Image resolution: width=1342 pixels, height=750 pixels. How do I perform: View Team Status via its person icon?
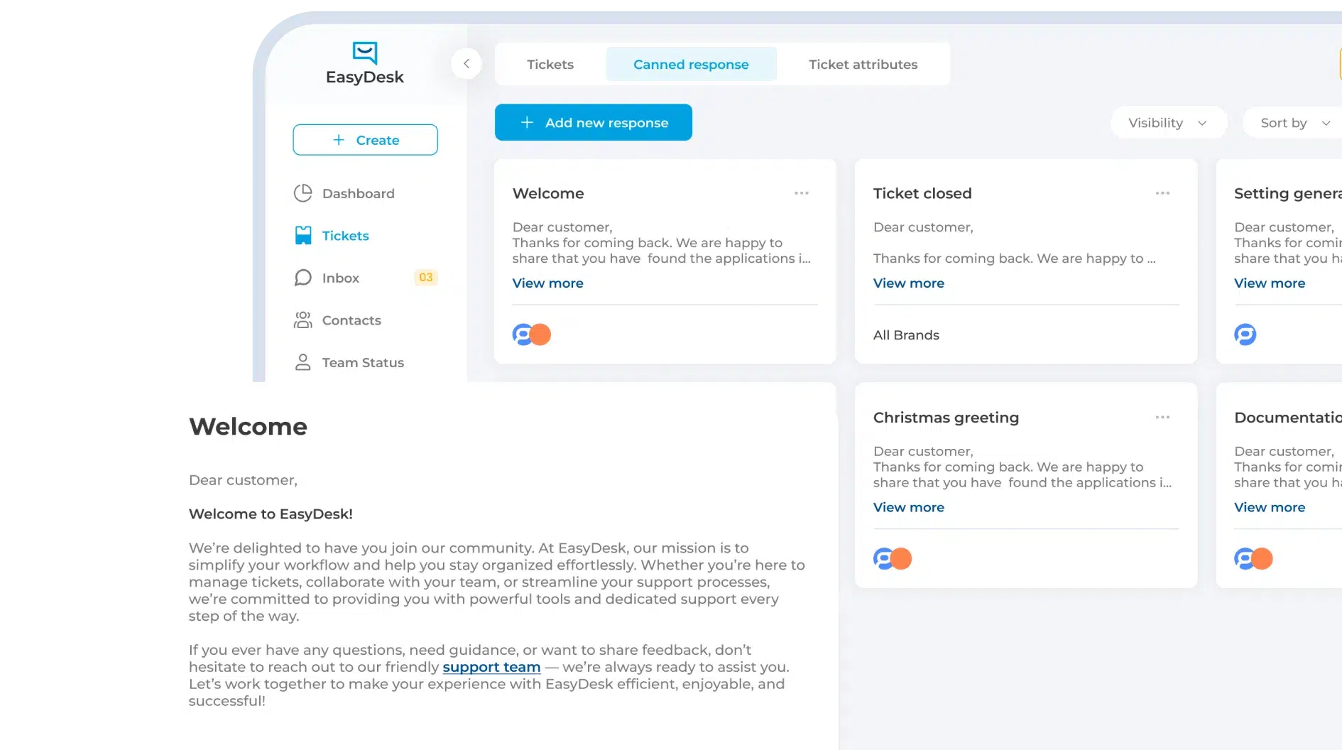302,362
